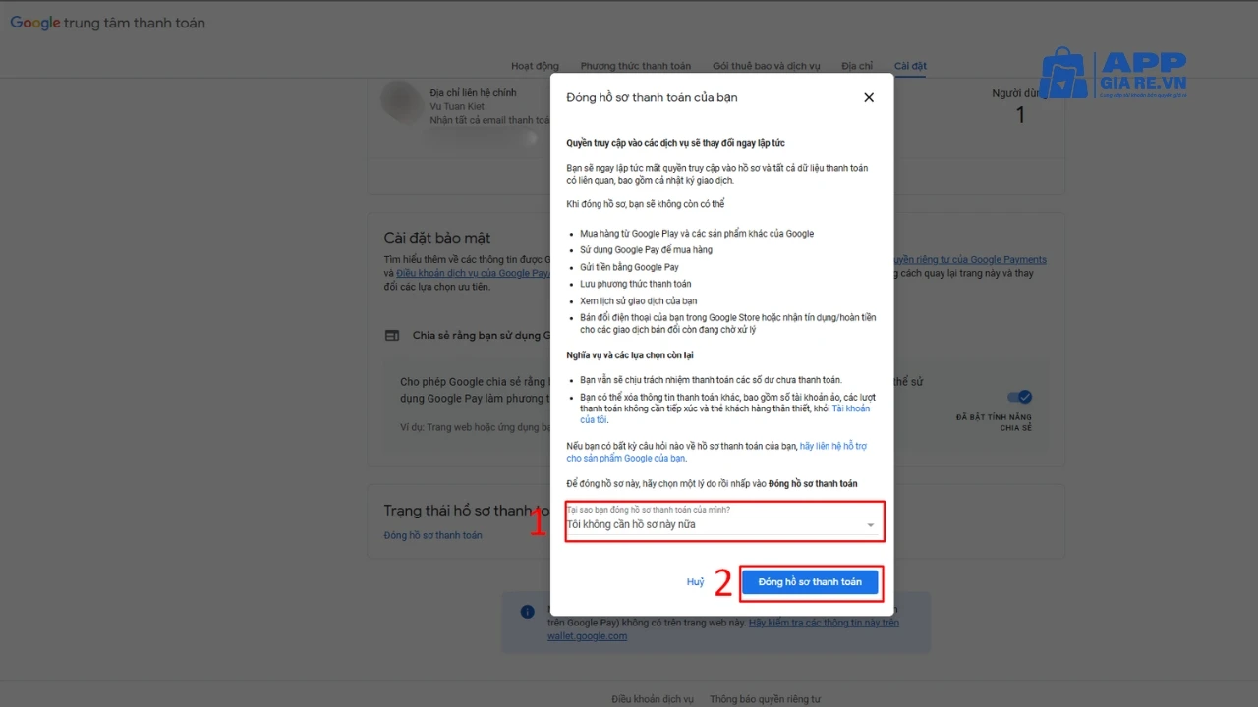This screenshot has width=1258, height=707.
Task: Open the Phương thức thanh toán tab
Action: [x=635, y=66]
